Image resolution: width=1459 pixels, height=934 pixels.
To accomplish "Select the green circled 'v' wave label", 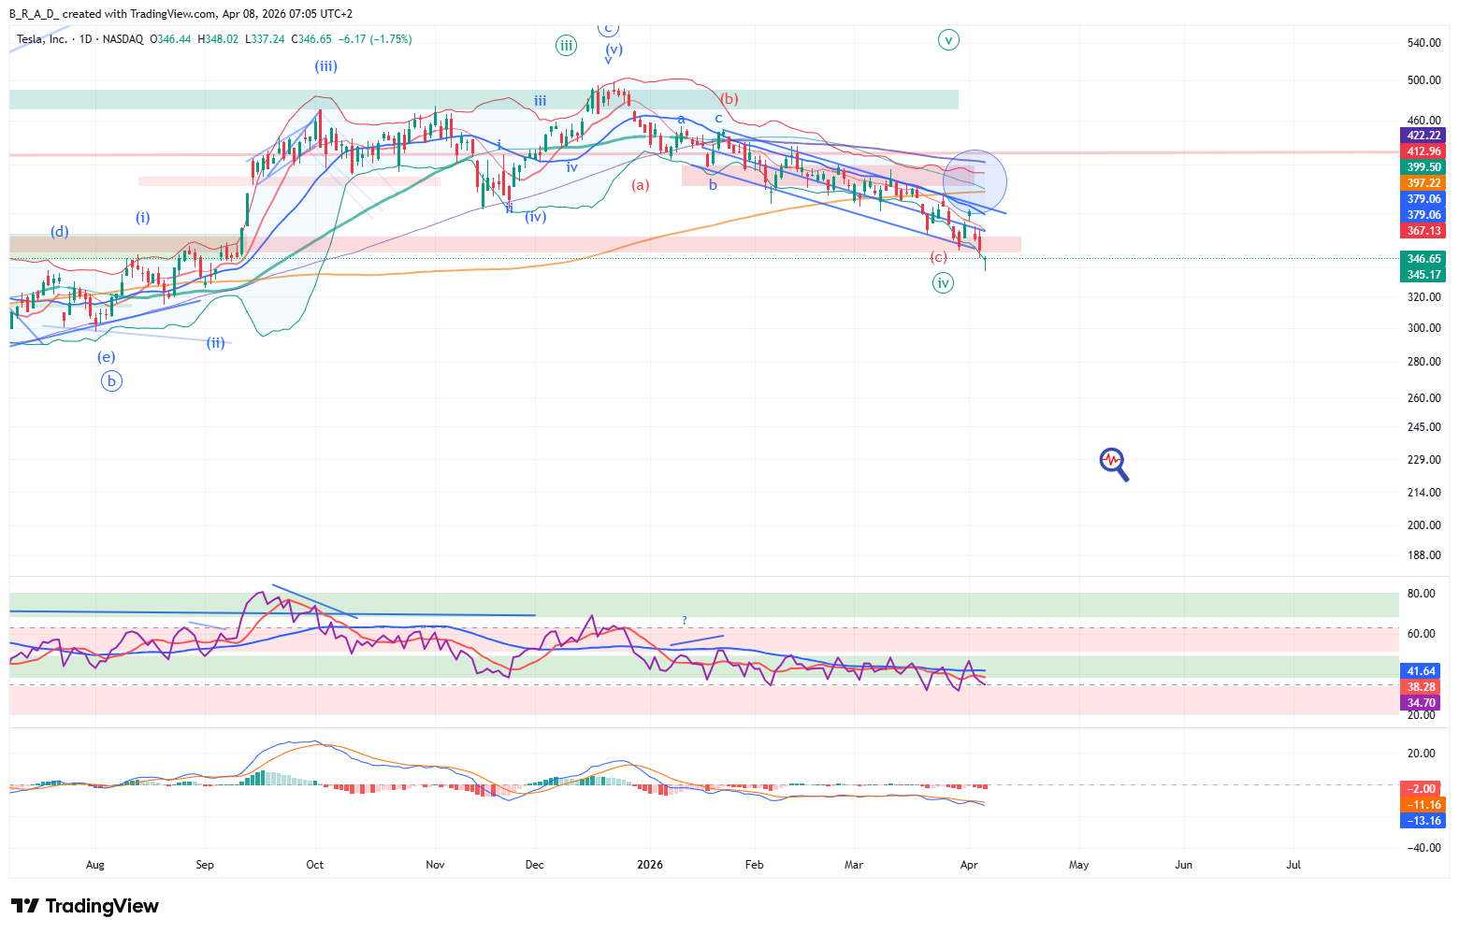I will tap(948, 39).
